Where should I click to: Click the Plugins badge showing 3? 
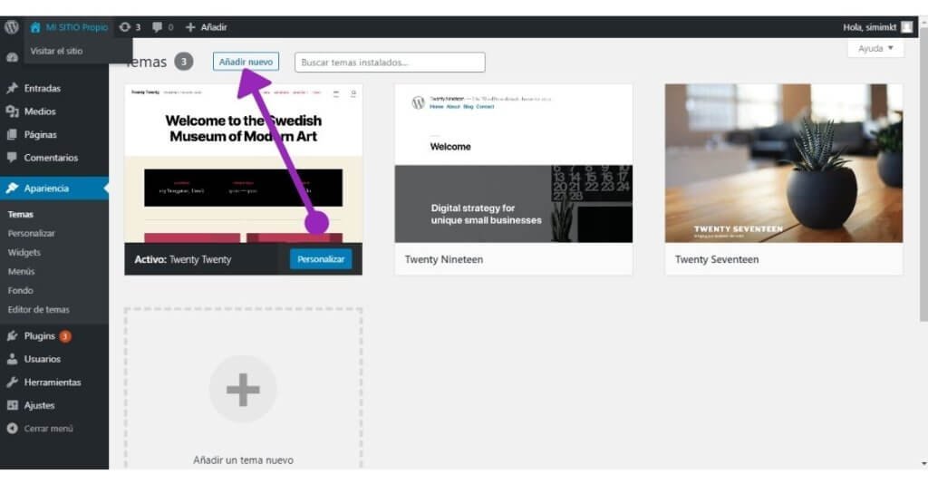[x=65, y=336]
